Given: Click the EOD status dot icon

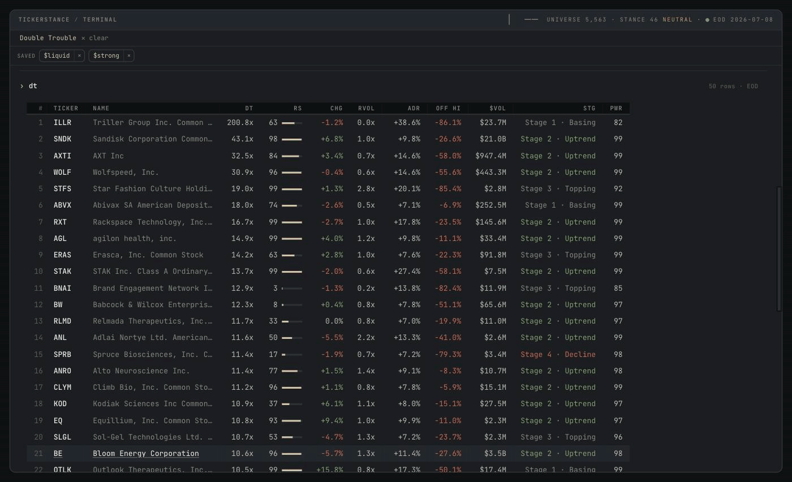Looking at the screenshot, I should 707,20.
